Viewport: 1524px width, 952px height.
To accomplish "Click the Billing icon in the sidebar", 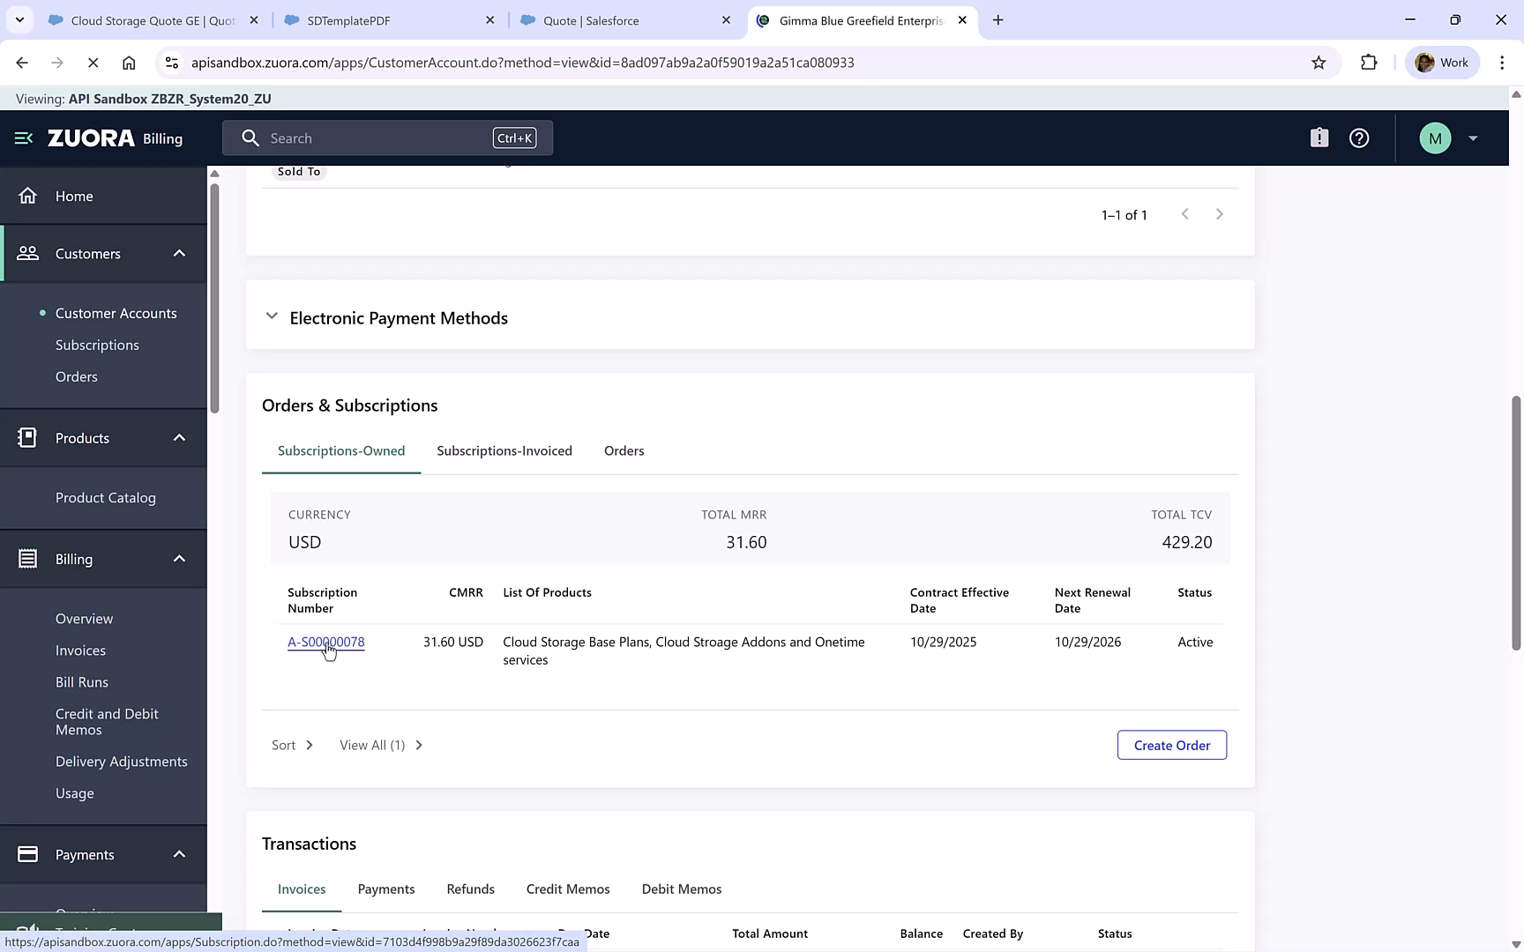I will 27,558.
